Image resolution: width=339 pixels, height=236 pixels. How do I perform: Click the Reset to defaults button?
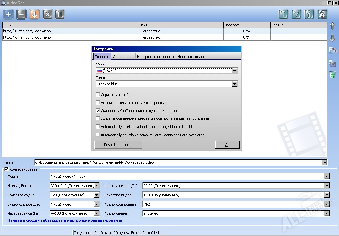click(118, 145)
